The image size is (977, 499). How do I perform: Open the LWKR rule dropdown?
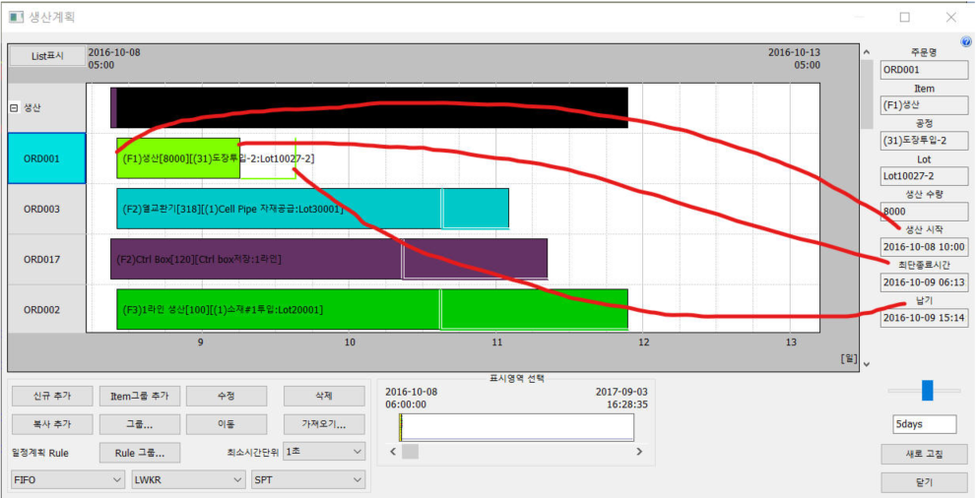click(188, 479)
